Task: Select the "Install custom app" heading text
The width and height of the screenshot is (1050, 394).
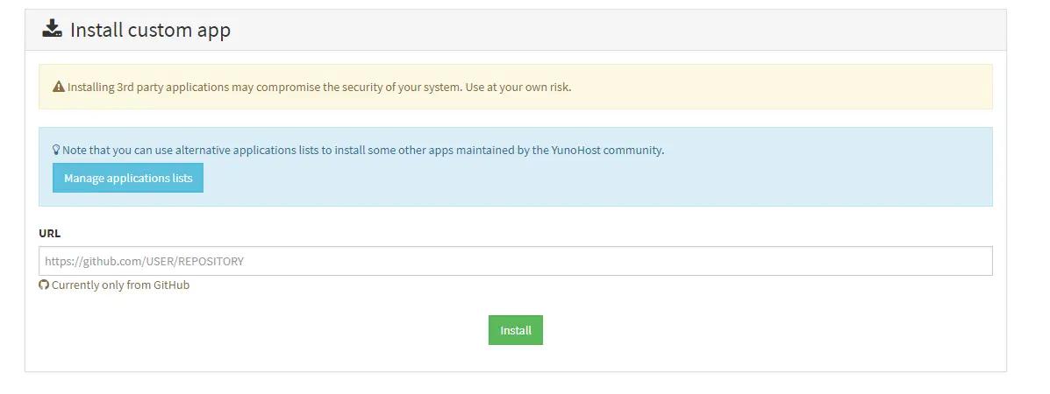Action: pyautogui.click(x=150, y=30)
